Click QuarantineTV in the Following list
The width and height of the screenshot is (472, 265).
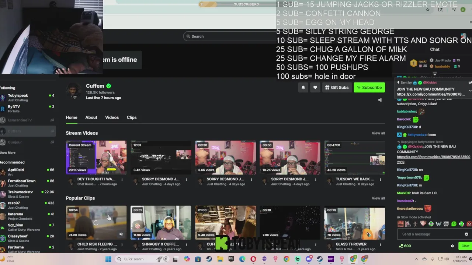(x=28, y=120)
